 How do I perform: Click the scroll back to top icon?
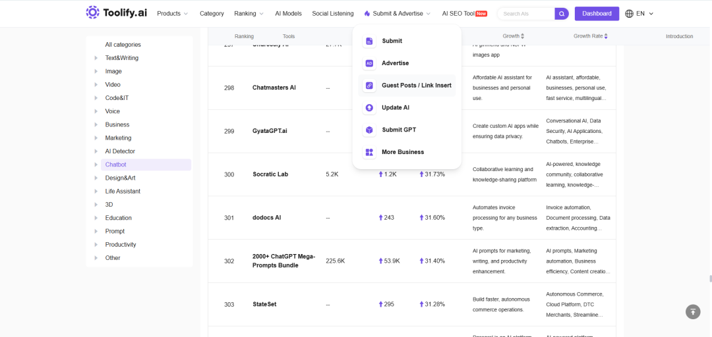coord(693,311)
